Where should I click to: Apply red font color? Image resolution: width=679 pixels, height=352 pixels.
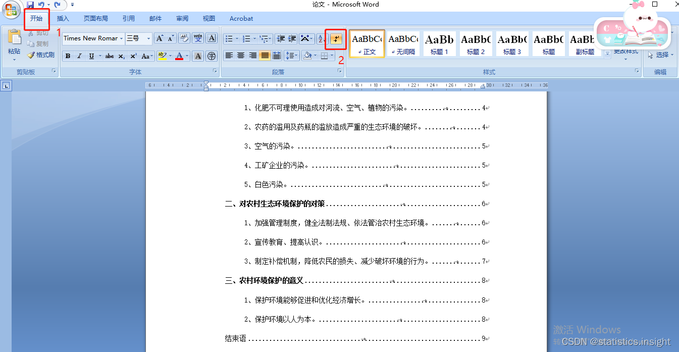[x=179, y=56]
